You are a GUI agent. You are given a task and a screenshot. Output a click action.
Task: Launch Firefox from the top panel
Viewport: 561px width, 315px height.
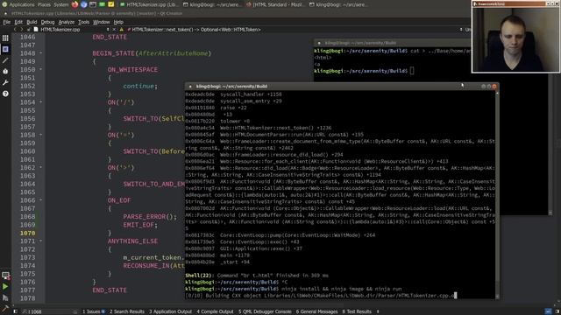(75, 4)
